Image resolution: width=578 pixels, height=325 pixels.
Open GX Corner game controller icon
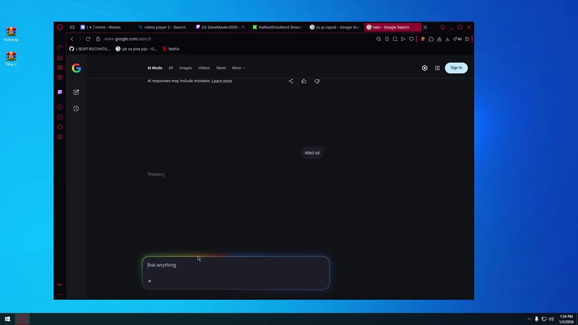coord(72,27)
